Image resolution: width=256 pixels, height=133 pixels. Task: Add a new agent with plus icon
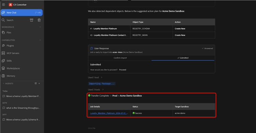tap(39, 84)
